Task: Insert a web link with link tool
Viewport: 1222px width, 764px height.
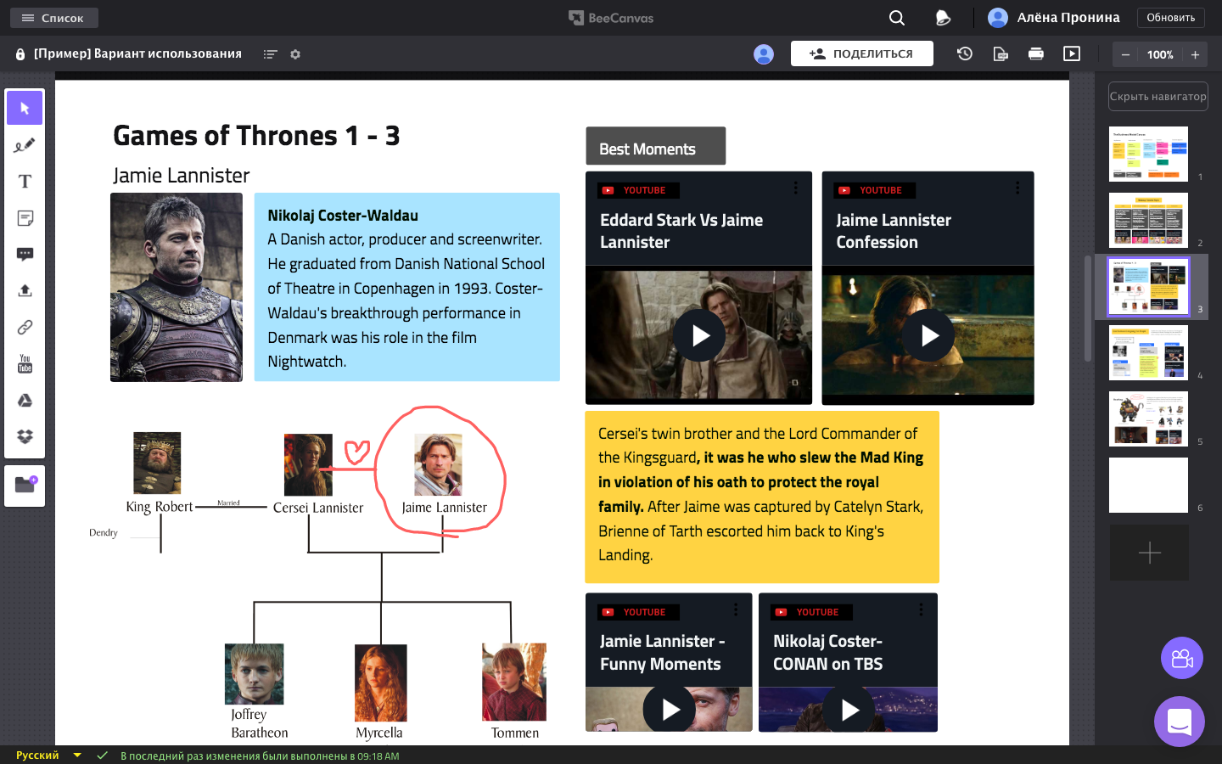Action: click(x=25, y=328)
